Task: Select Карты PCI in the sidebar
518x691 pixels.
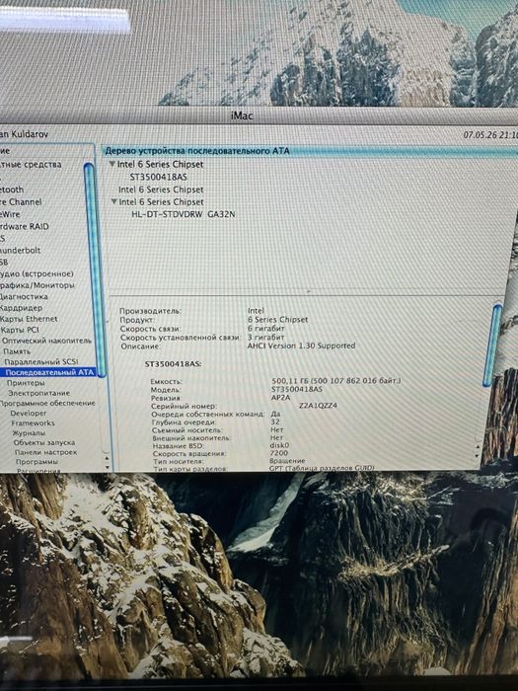Action: click(20, 330)
